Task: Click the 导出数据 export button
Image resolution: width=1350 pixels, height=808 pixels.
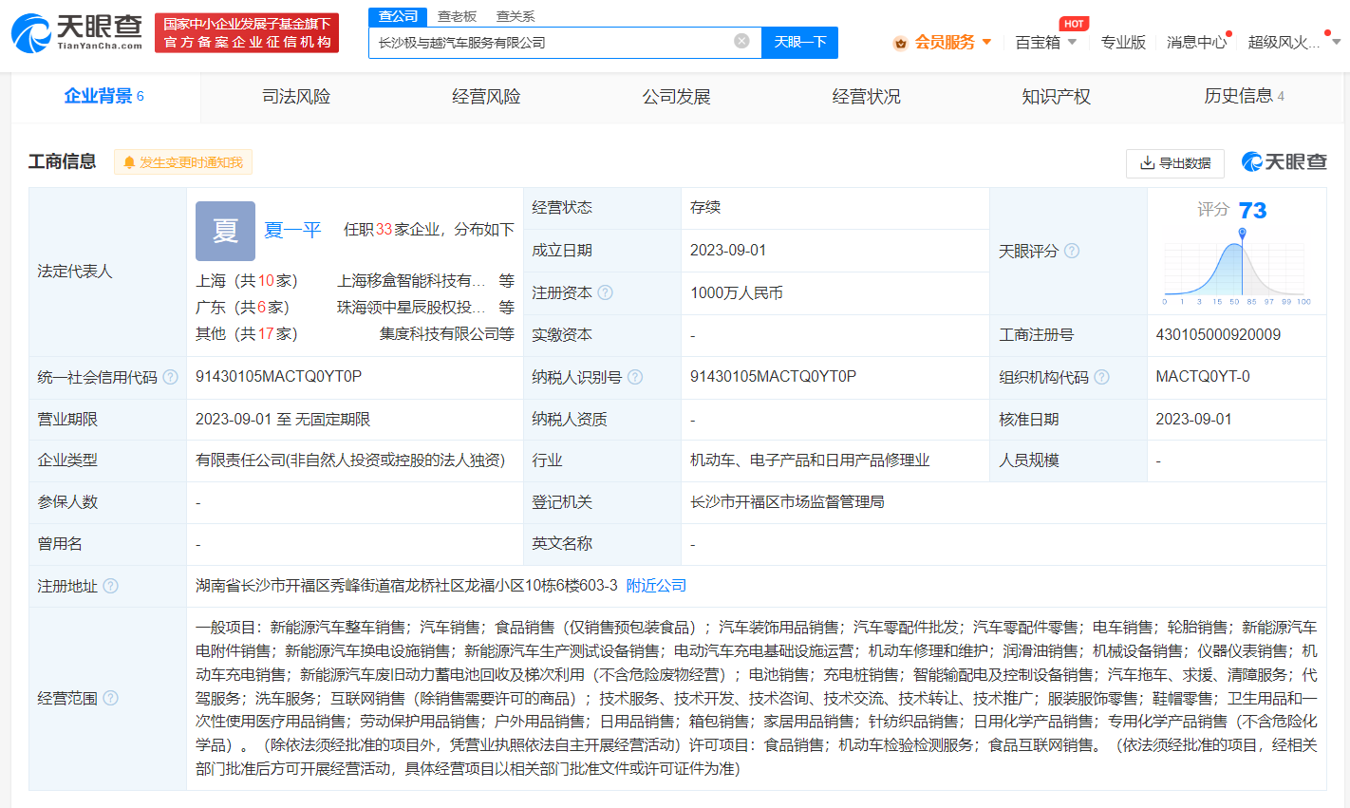Action: (x=1175, y=163)
